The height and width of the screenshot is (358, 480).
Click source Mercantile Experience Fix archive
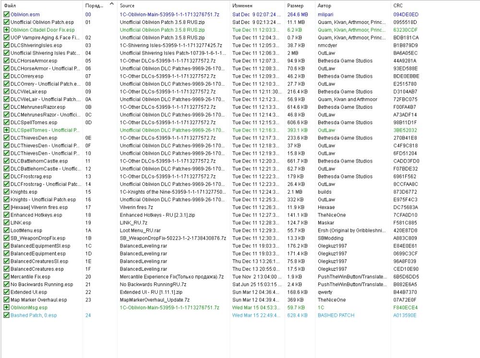click(x=172, y=277)
